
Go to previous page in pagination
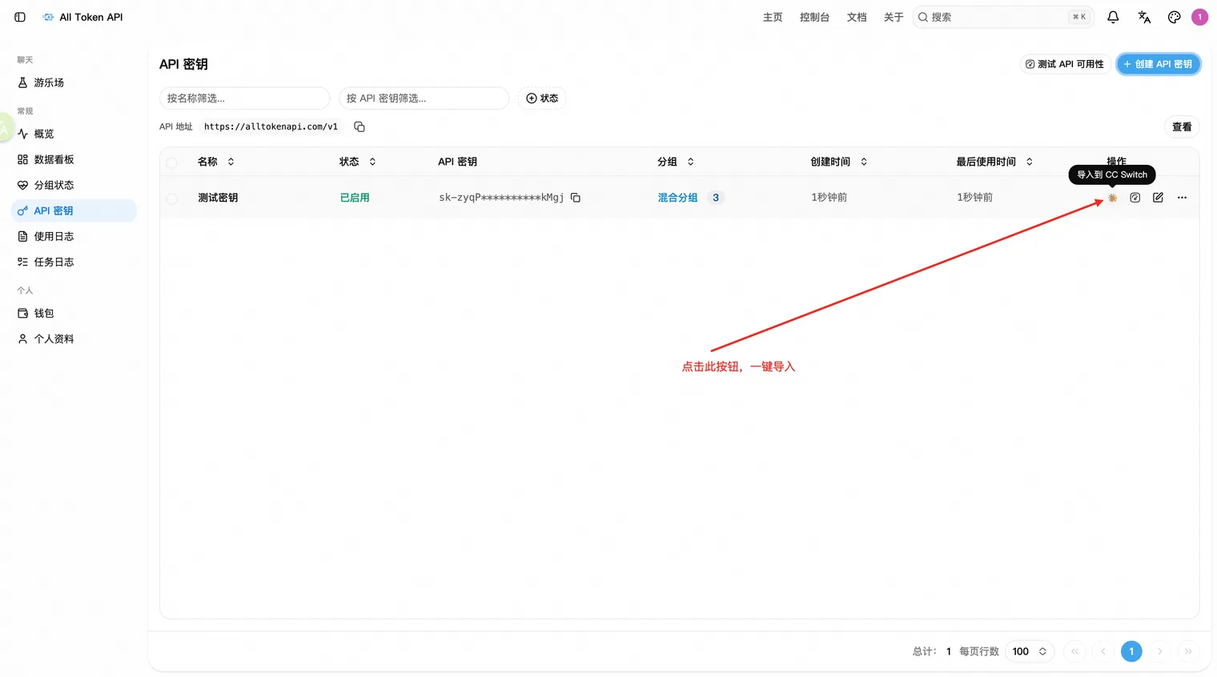1103,651
